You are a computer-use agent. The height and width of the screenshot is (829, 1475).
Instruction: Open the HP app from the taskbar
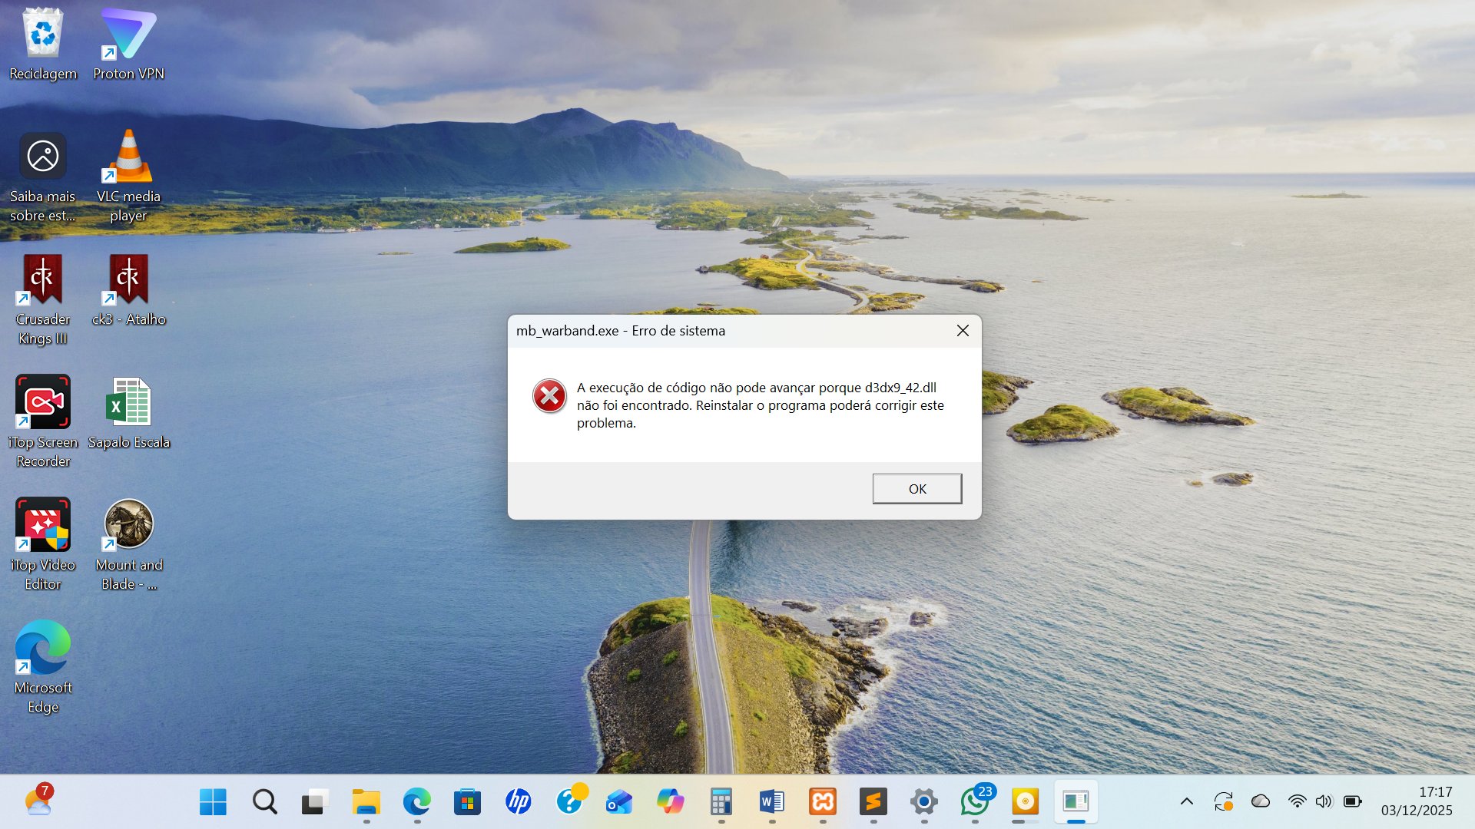point(519,802)
